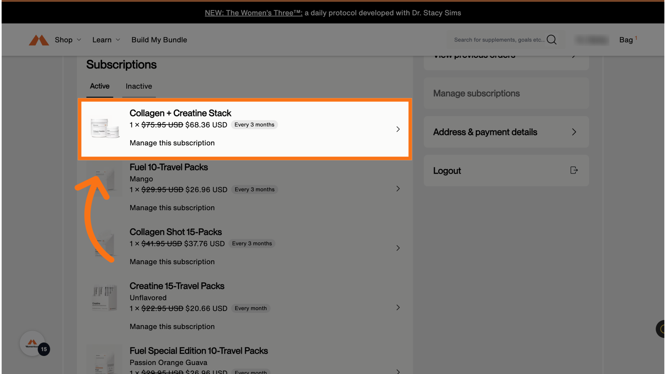Manage the Creatine 15-Travel Packs subscription
Image resolution: width=666 pixels, height=374 pixels.
coord(172,327)
